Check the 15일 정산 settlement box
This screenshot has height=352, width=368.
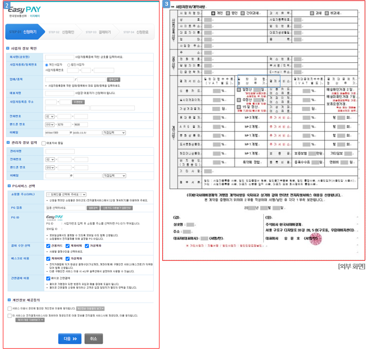(239, 107)
